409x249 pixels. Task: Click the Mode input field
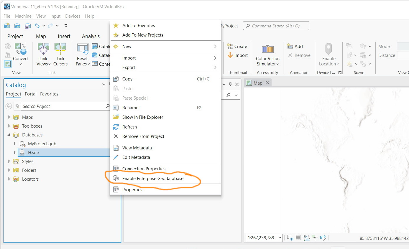point(403,46)
